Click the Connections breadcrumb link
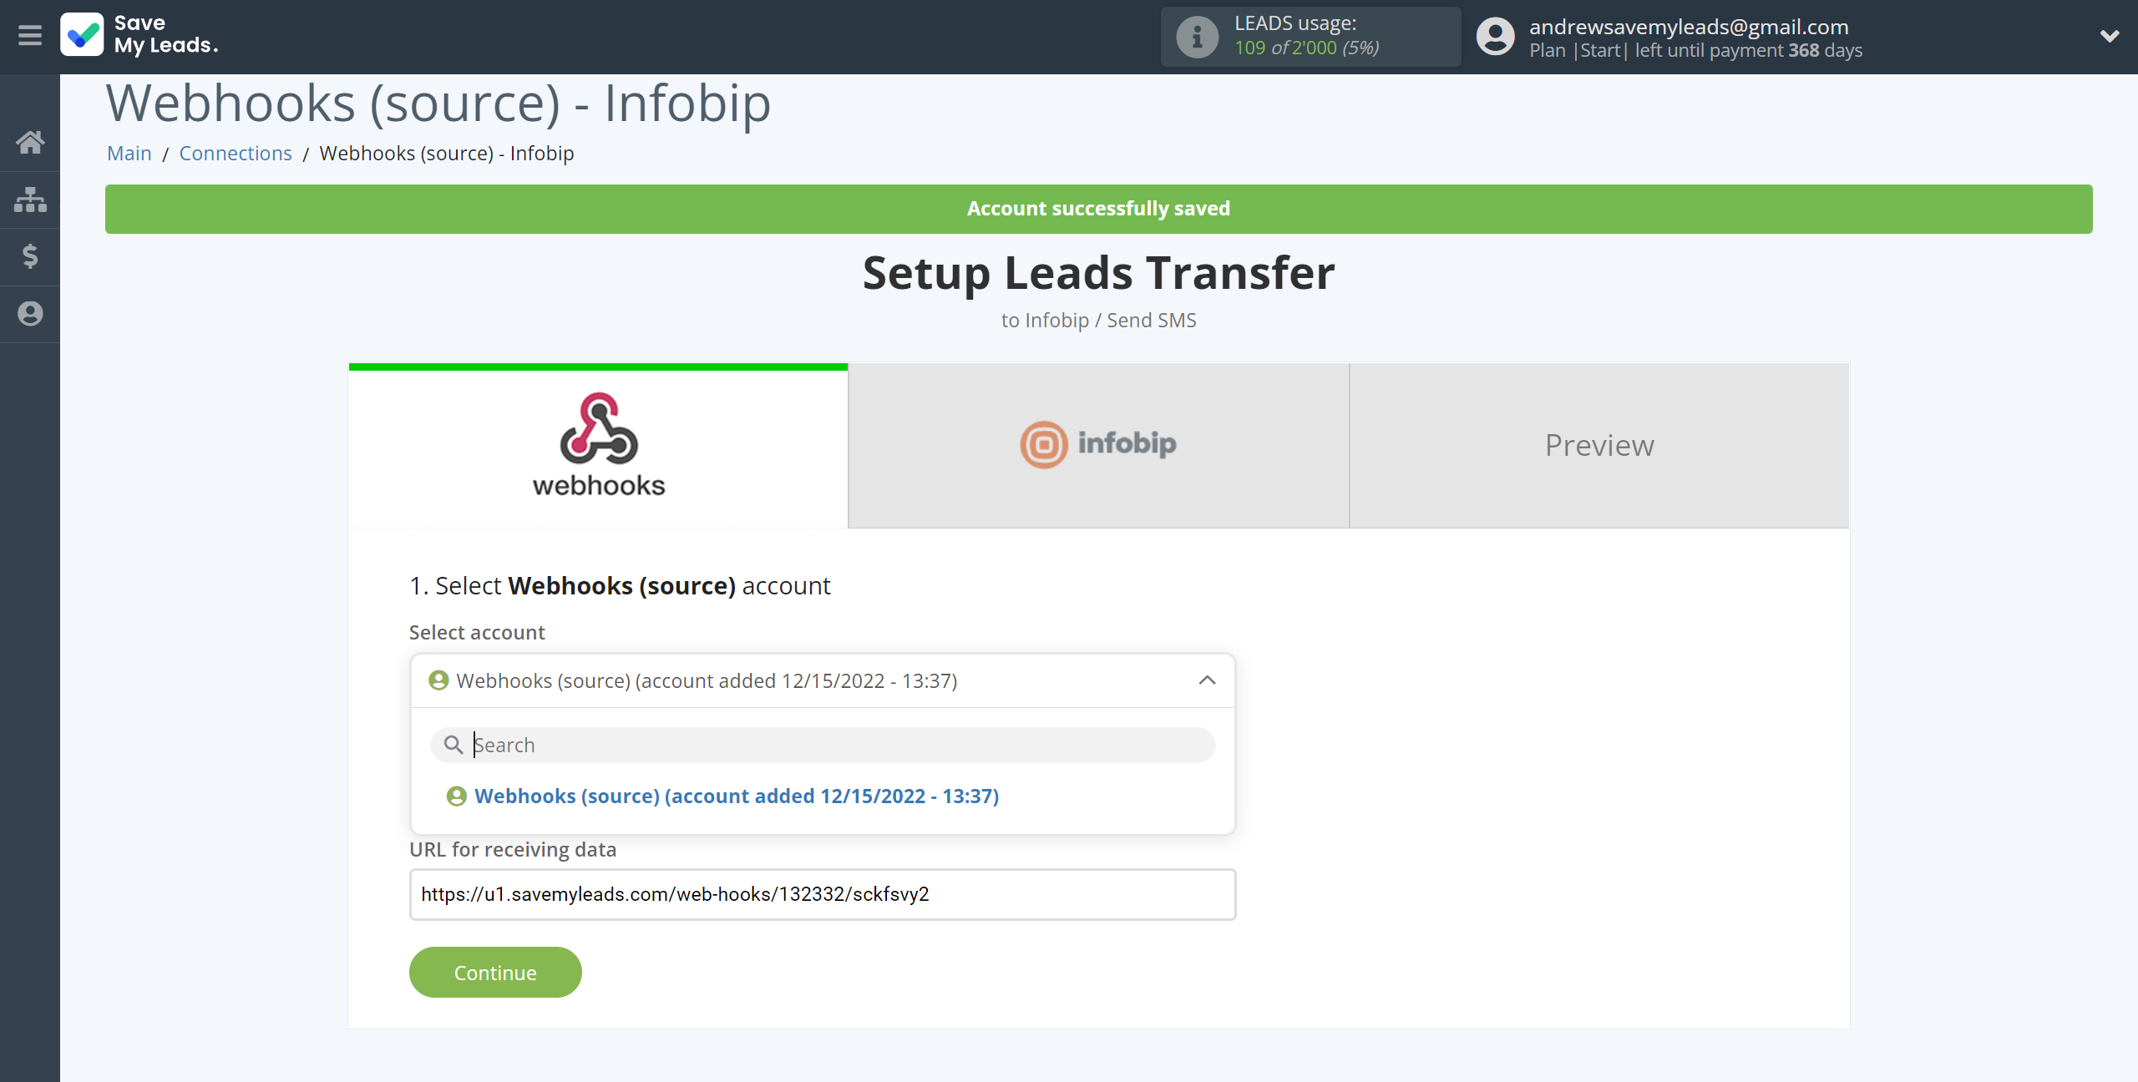This screenshot has width=2138, height=1082. point(235,152)
